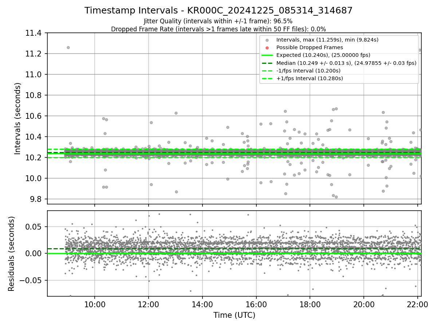
Task: Click the 'Residuals (seconds)' y-axis label
Action: coord(11,254)
